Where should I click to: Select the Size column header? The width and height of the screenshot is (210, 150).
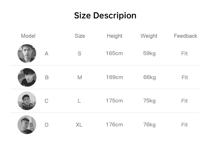click(x=80, y=36)
